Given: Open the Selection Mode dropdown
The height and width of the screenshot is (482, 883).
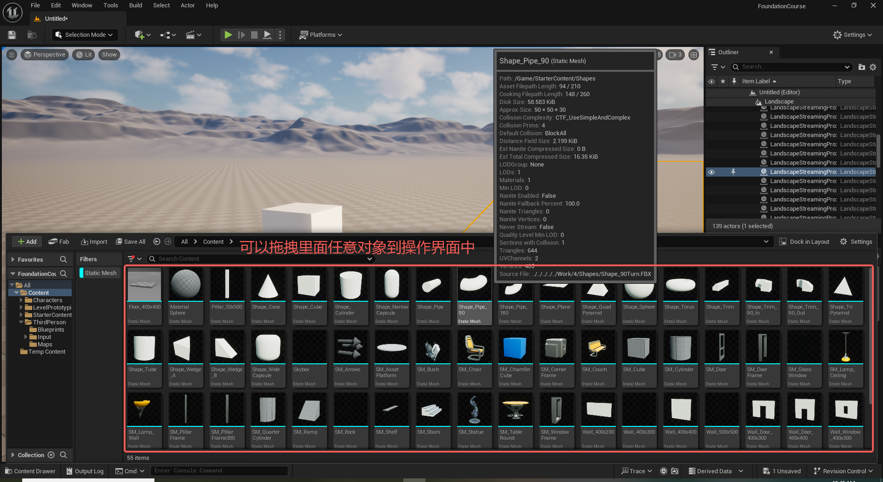Looking at the screenshot, I should 84,35.
